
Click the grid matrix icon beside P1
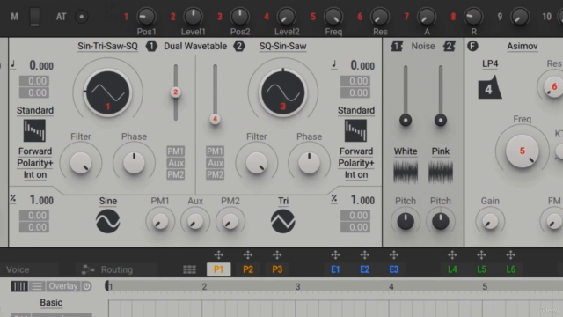(190, 269)
